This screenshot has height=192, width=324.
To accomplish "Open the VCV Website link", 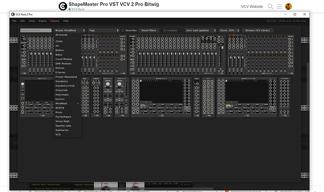I will 252,7.
